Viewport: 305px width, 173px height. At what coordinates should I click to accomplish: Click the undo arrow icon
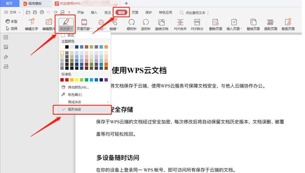tap(48, 12)
